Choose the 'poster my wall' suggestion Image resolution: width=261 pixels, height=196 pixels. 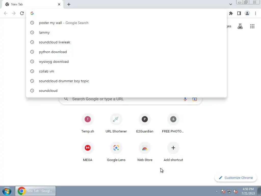pos(126,23)
